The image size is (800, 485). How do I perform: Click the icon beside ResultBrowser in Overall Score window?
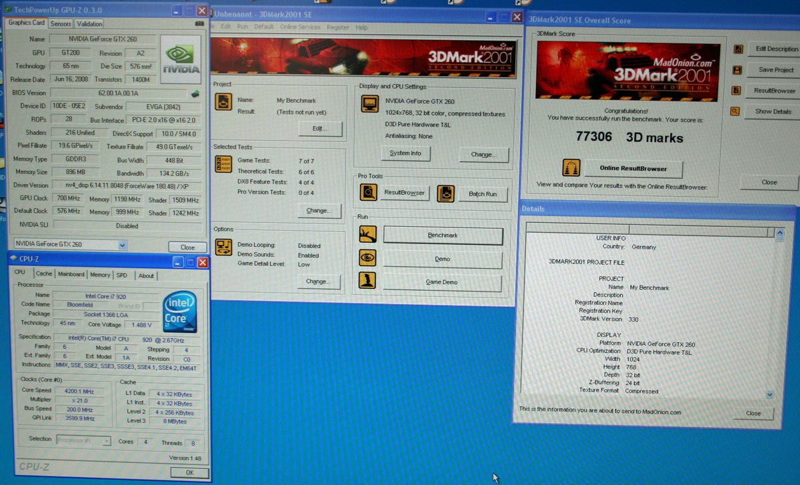(x=737, y=91)
